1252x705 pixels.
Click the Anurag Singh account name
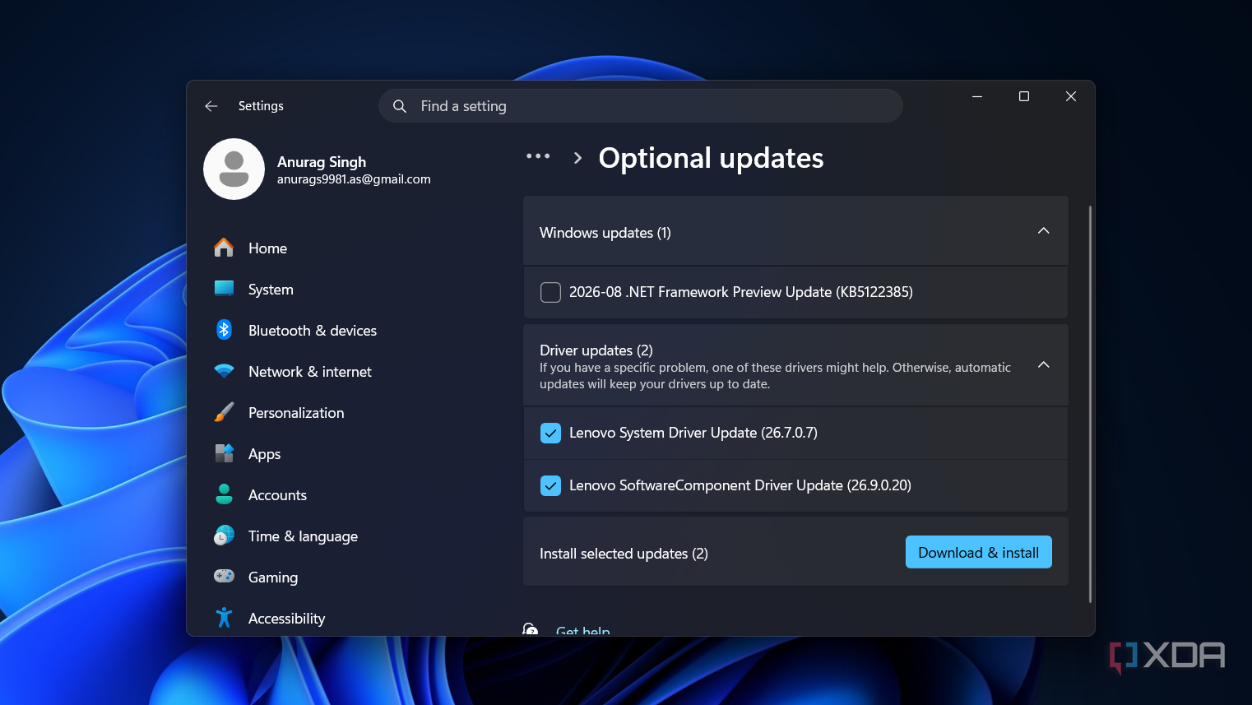(322, 162)
